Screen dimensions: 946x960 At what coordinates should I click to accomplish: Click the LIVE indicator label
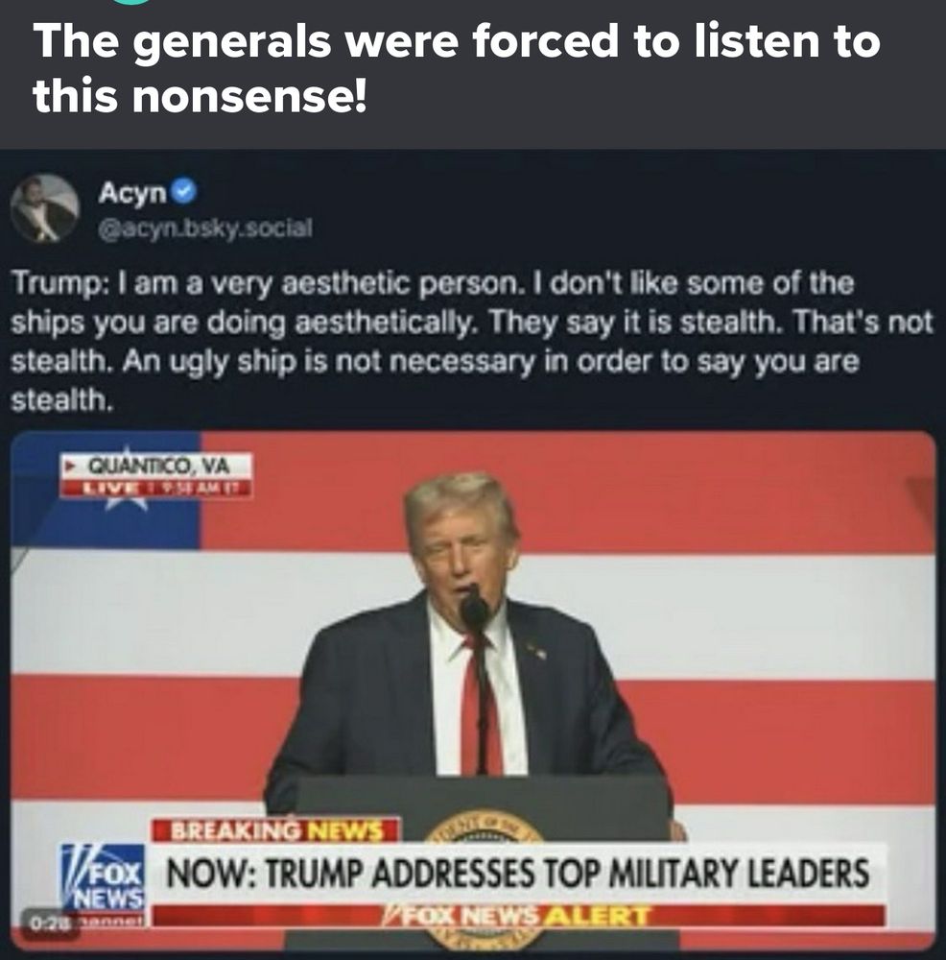pos(110,489)
